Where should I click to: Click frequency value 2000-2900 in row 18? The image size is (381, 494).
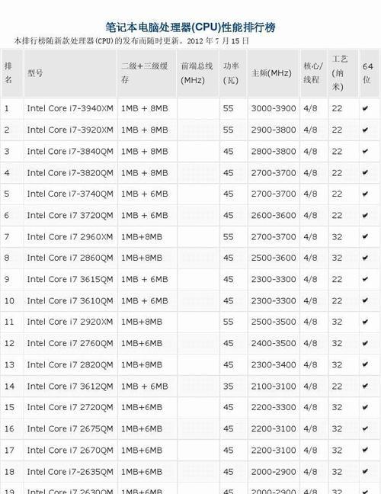coord(274,472)
